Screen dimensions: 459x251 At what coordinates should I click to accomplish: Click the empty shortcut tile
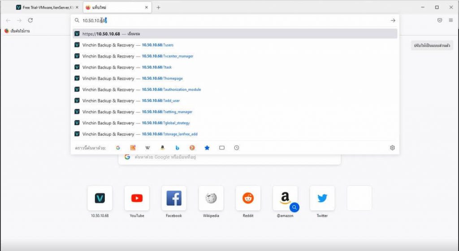point(359,198)
